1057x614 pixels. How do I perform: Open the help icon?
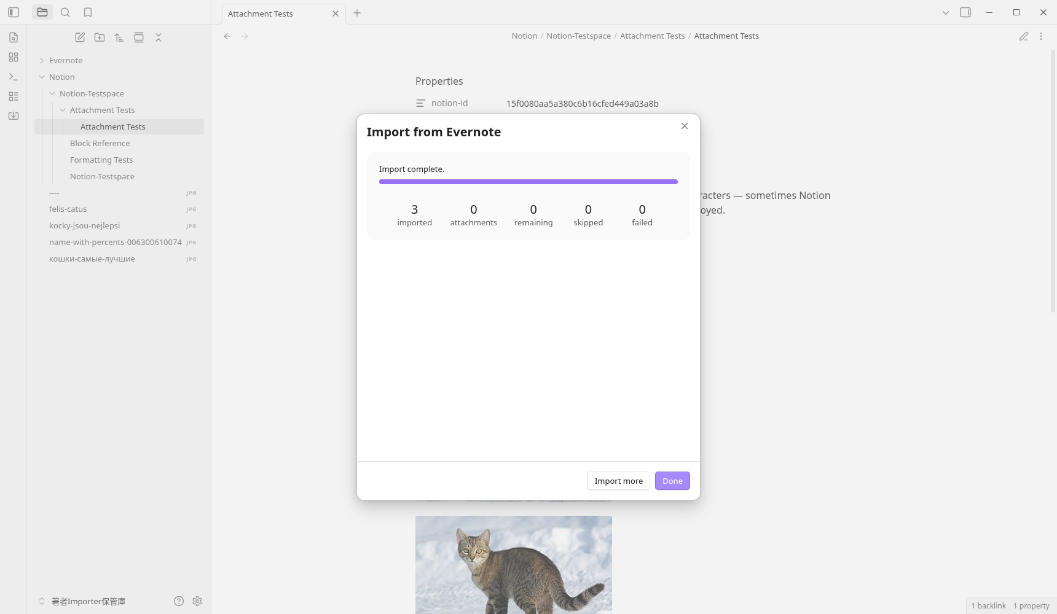click(179, 601)
